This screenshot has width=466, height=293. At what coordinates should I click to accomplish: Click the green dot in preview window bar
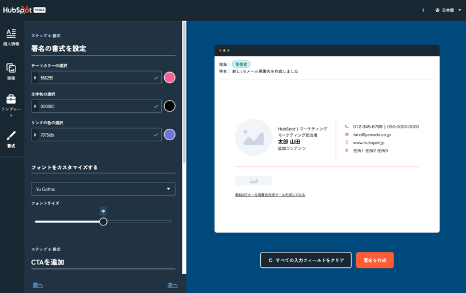pyautogui.click(x=228, y=50)
